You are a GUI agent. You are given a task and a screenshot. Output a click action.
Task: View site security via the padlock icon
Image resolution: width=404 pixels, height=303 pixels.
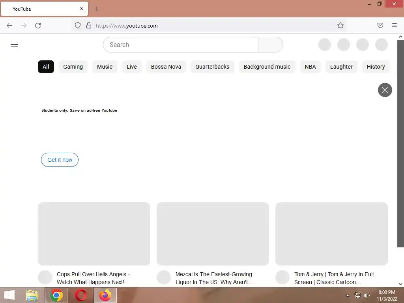(x=89, y=25)
